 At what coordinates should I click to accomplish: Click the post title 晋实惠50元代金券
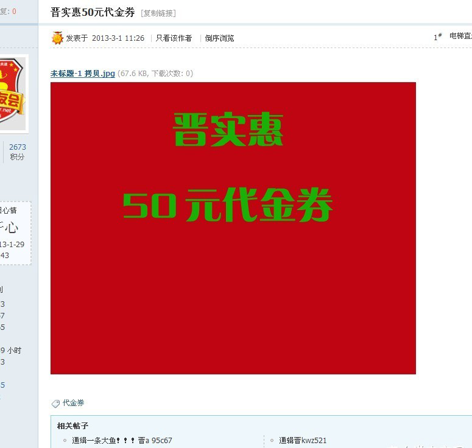click(93, 12)
